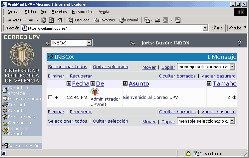Open the Print icon in toolbar

[x=157, y=20]
